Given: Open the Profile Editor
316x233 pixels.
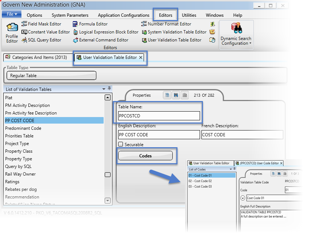Looking at the screenshot, I should point(12,33).
